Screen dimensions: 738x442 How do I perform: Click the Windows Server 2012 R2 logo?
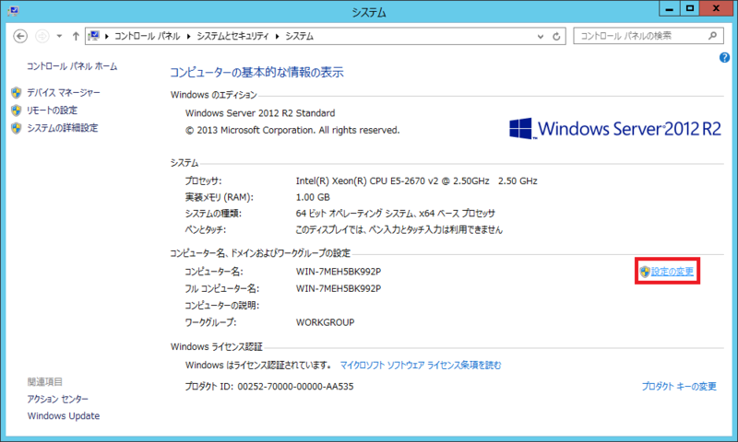(x=615, y=129)
